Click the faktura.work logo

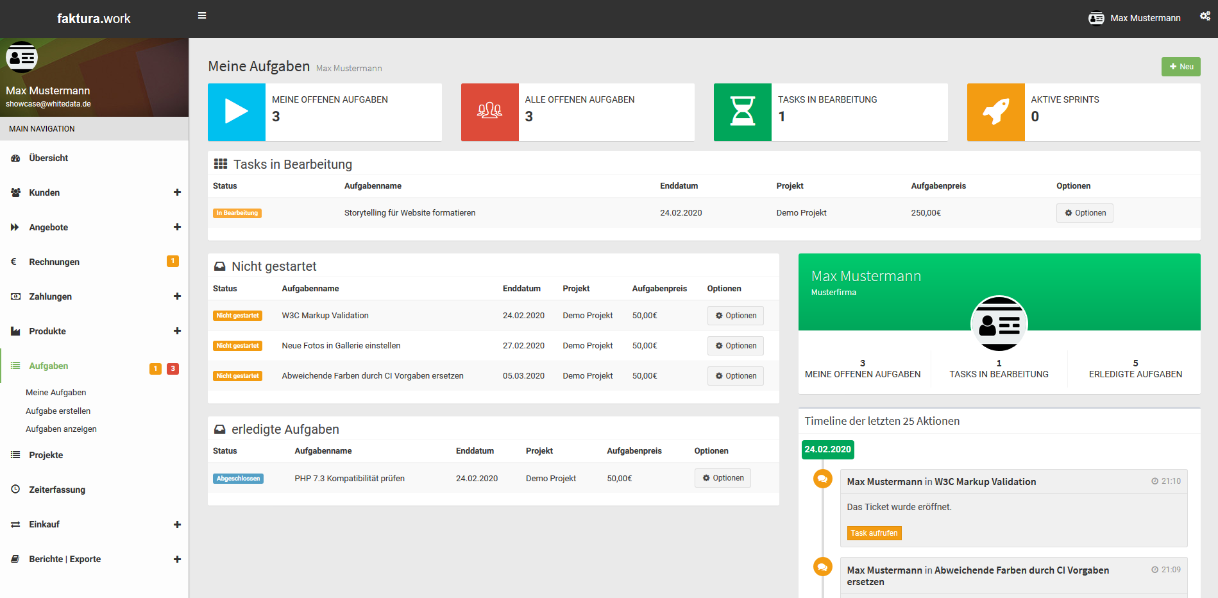click(x=94, y=19)
